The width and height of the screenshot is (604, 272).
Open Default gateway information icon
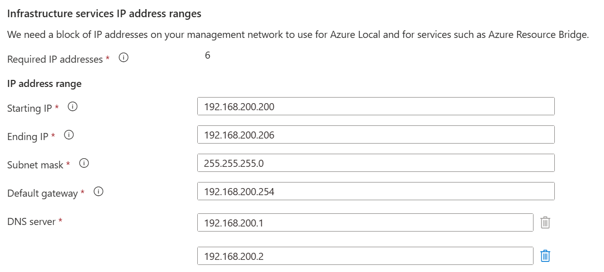tap(98, 191)
